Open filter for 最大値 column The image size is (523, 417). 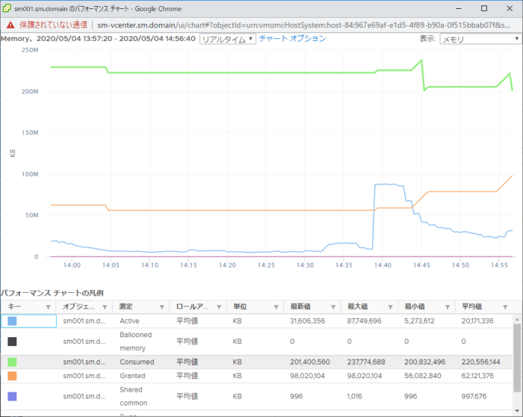pos(390,307)
